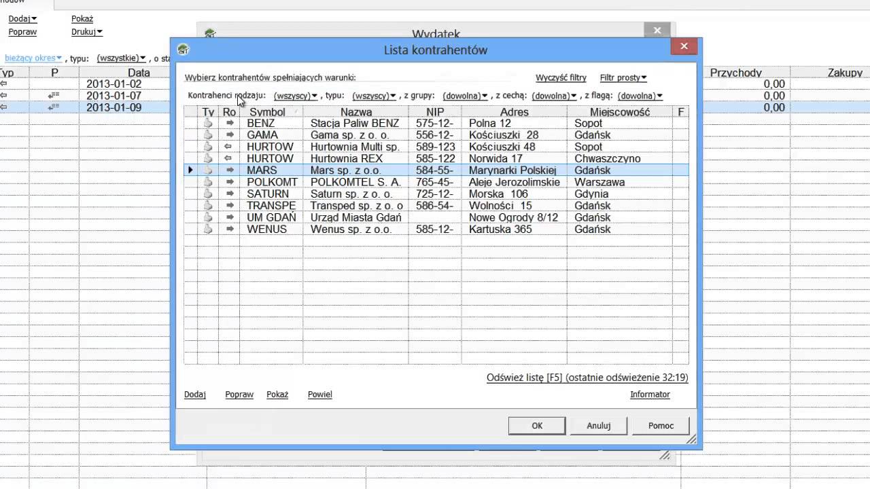Click Wyczyść filtry link
The height and width of the screenshot is (489, 870).
pyautogui.click(x=561, y=78)
